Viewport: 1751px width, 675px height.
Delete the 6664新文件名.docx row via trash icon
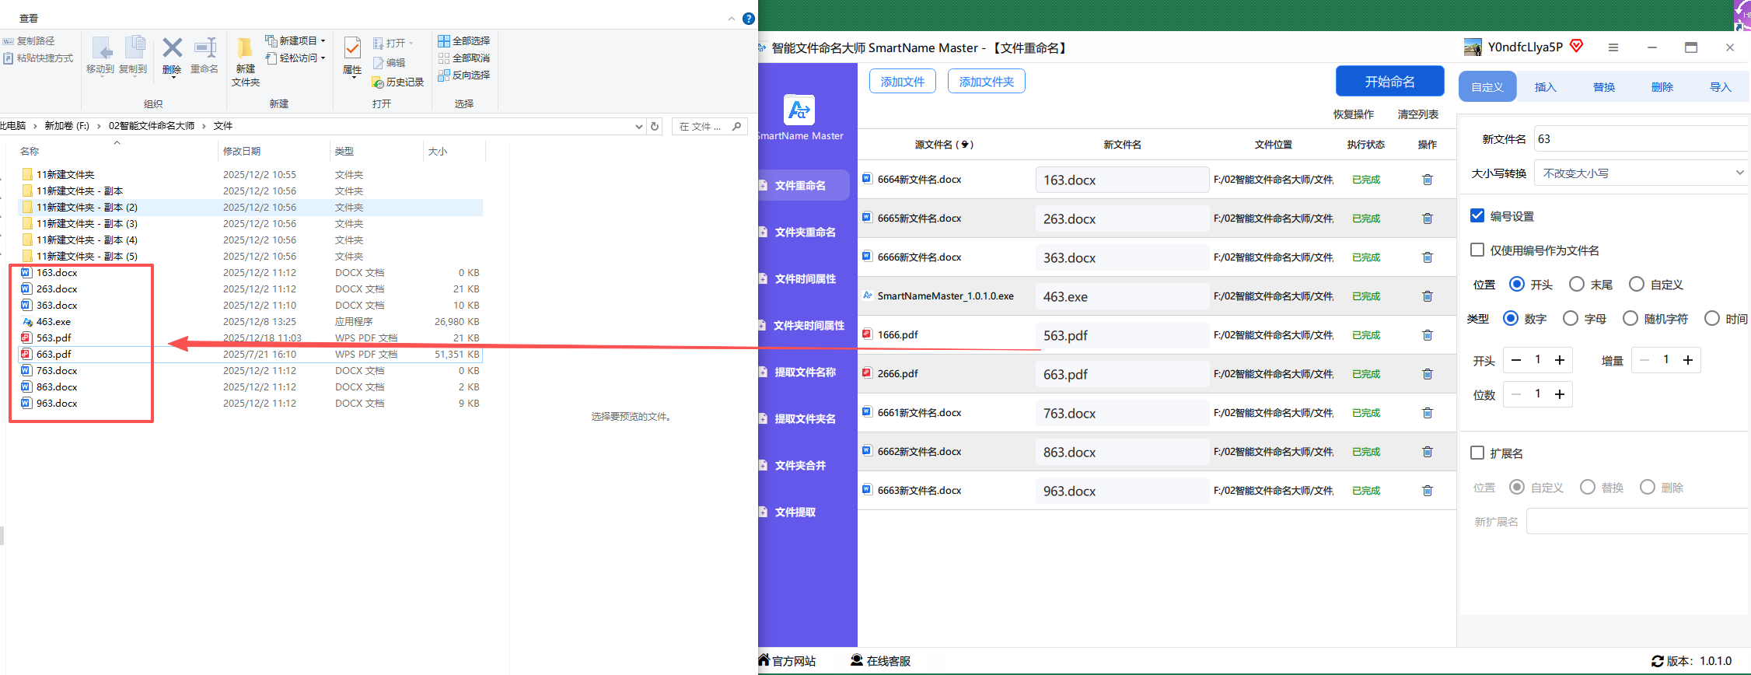coord(1428,180)
